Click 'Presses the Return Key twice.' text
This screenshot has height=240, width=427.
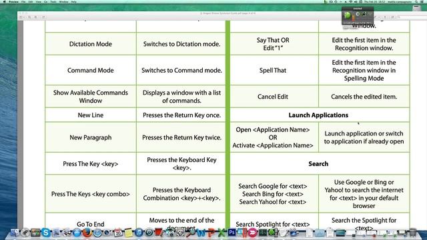pos(181,137)
